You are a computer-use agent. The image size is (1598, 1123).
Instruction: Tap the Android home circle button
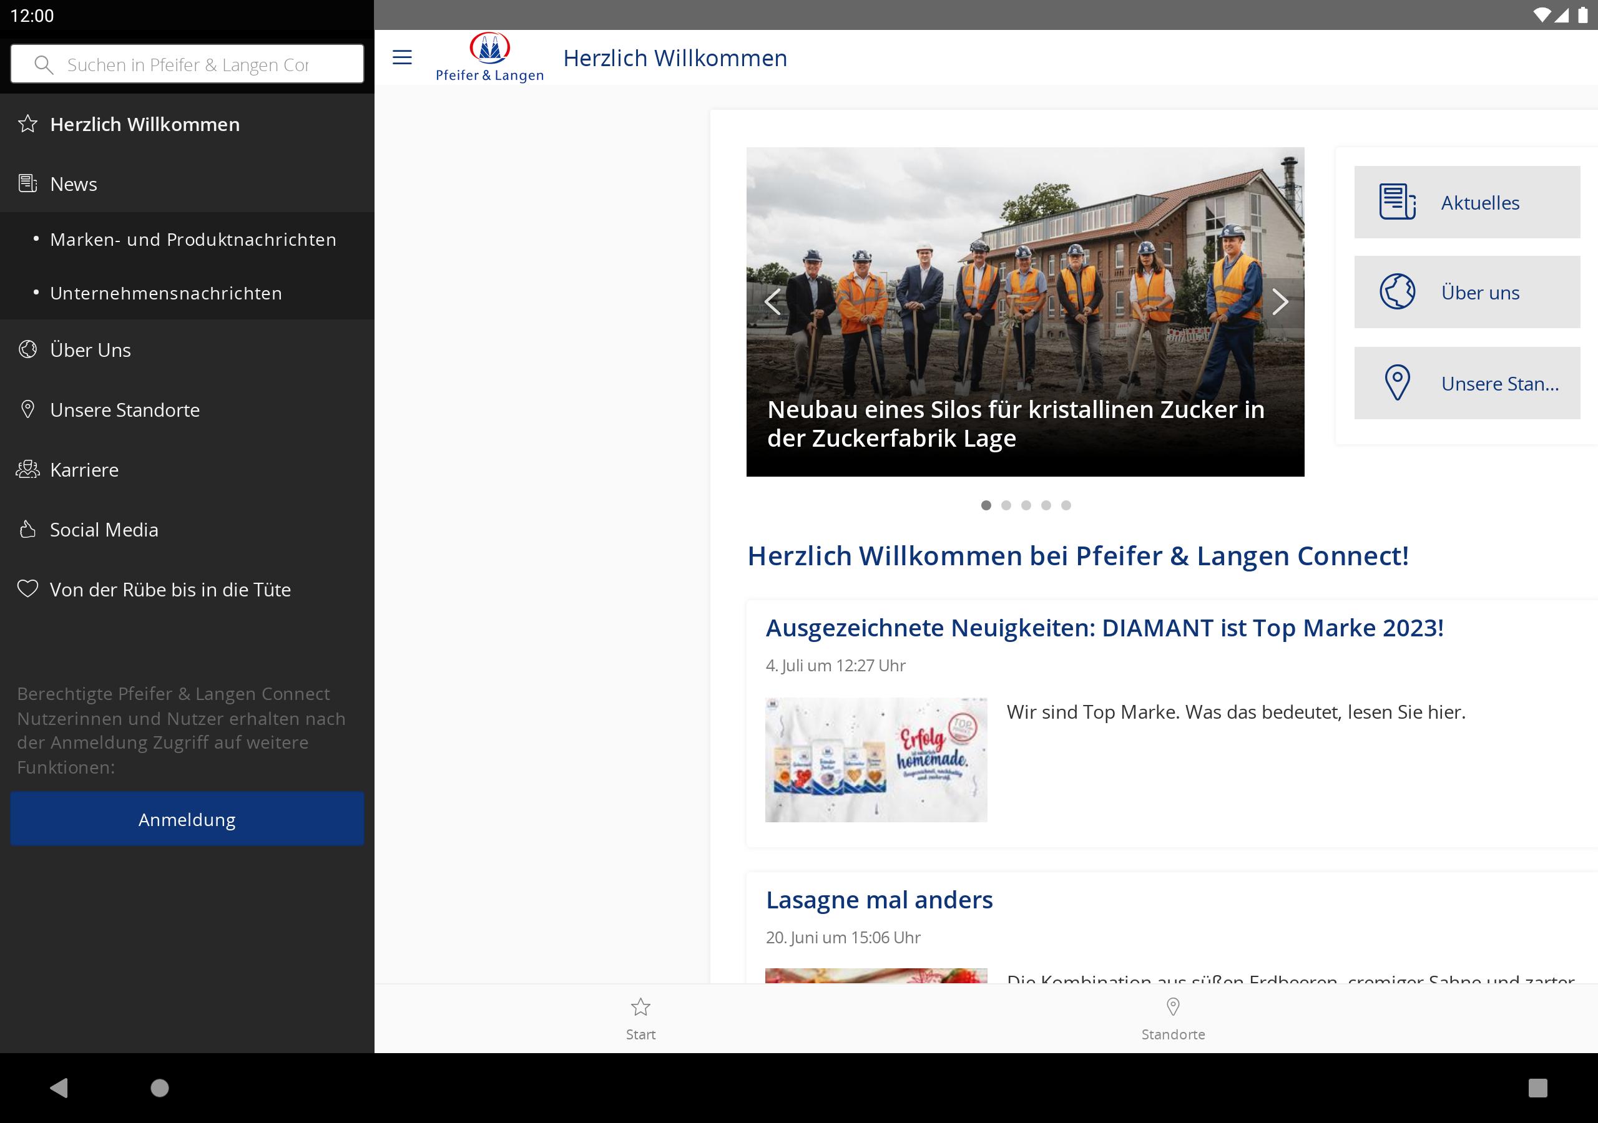pos(159,1087)
